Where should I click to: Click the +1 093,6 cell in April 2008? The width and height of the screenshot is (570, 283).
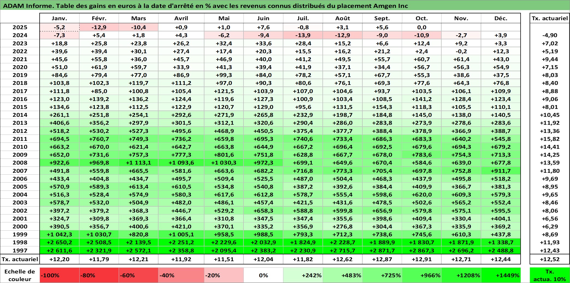point(181,163)
